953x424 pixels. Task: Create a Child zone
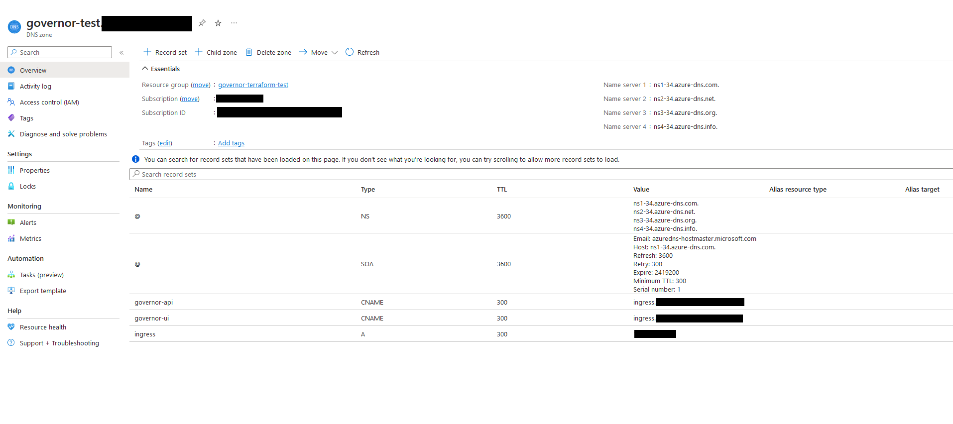[x=216, y=52]
